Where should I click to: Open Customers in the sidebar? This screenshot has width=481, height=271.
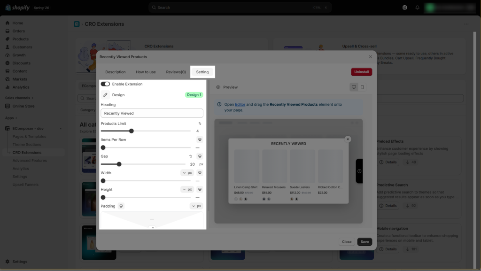[x=22, y=47]
